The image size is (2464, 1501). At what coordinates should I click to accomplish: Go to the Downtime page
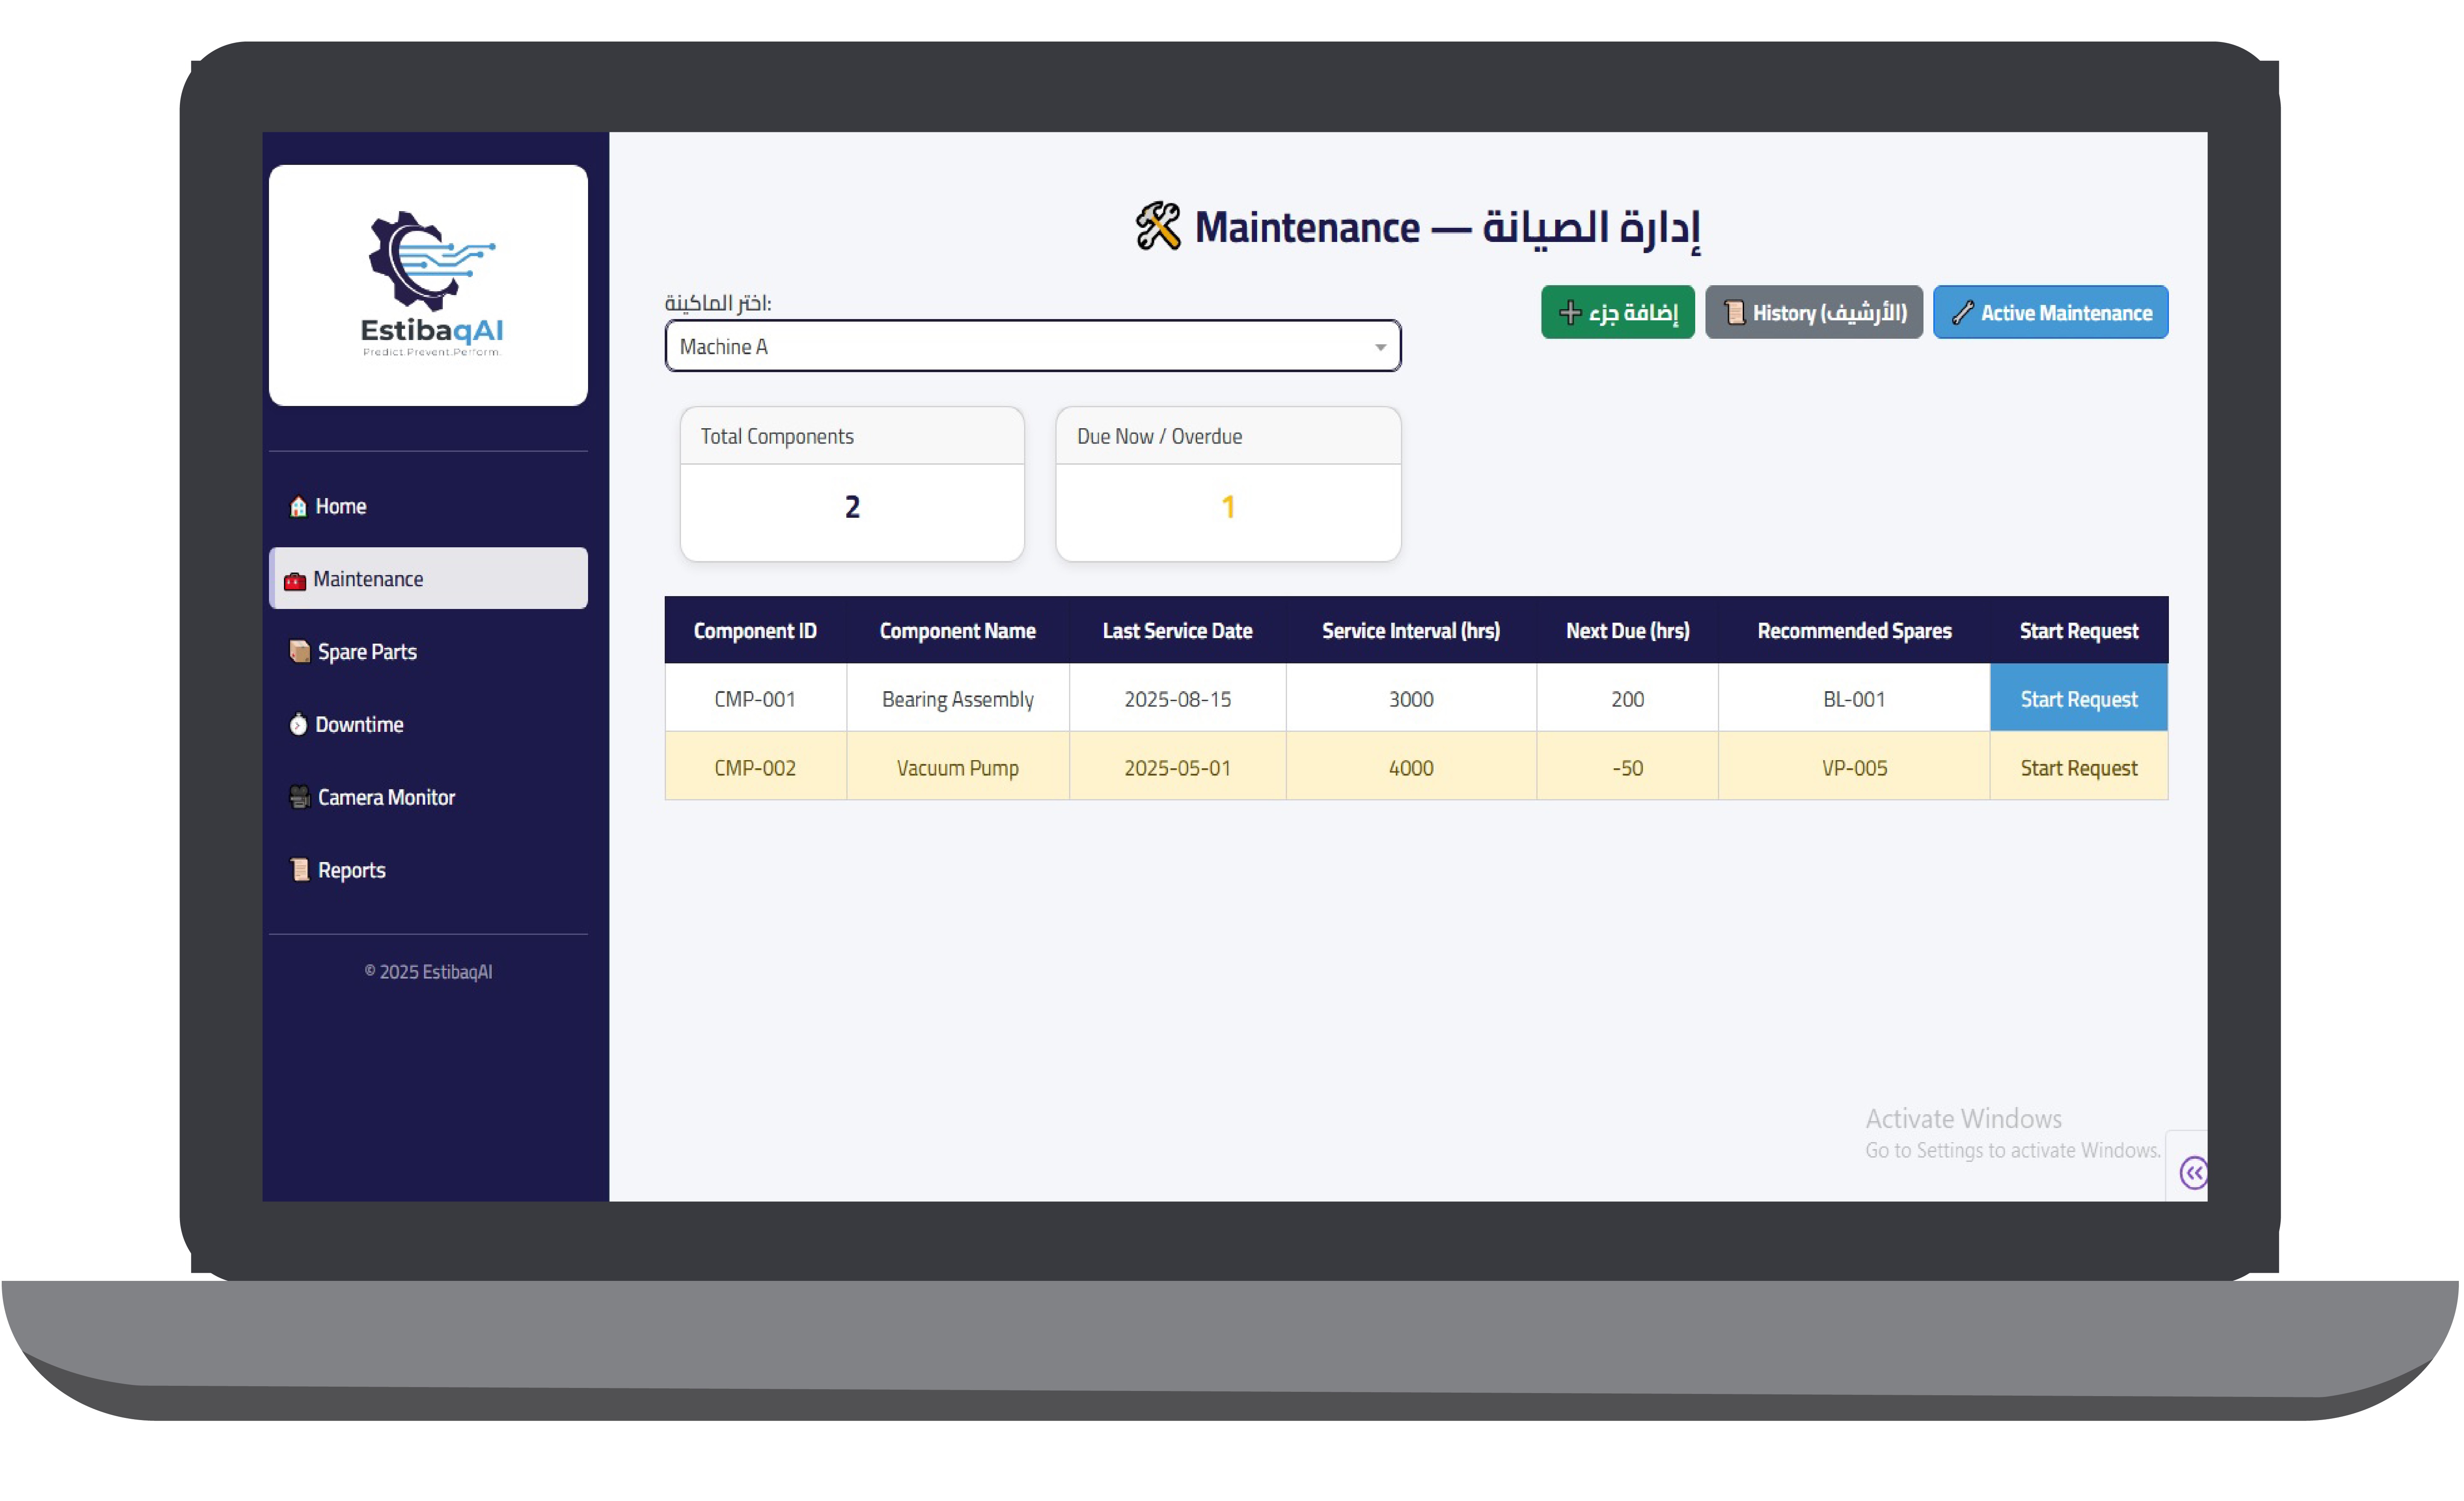pyautogui.click(x=359, y=725)
